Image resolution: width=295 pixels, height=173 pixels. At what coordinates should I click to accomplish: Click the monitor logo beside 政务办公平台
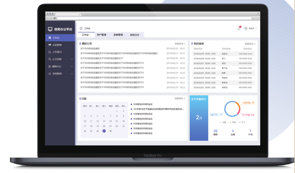pyautogui.click(x=50, y=29)
